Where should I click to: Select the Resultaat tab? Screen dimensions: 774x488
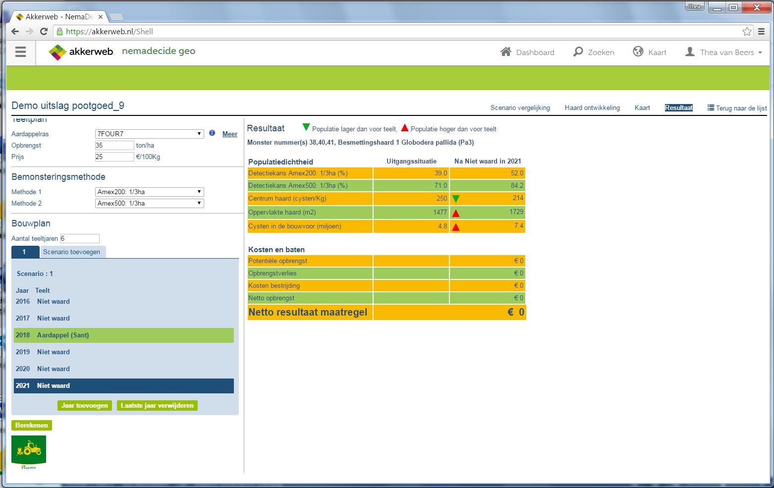[x=679, y=108]
